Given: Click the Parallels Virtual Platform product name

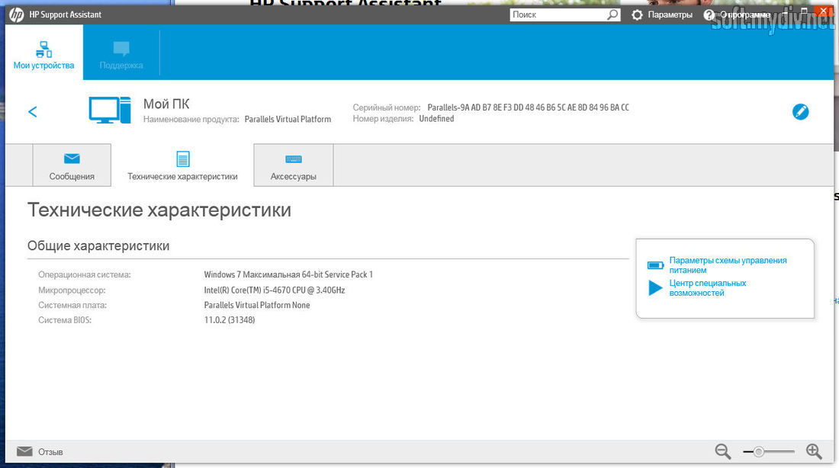Looking at the screenshot, I should 288,119.
